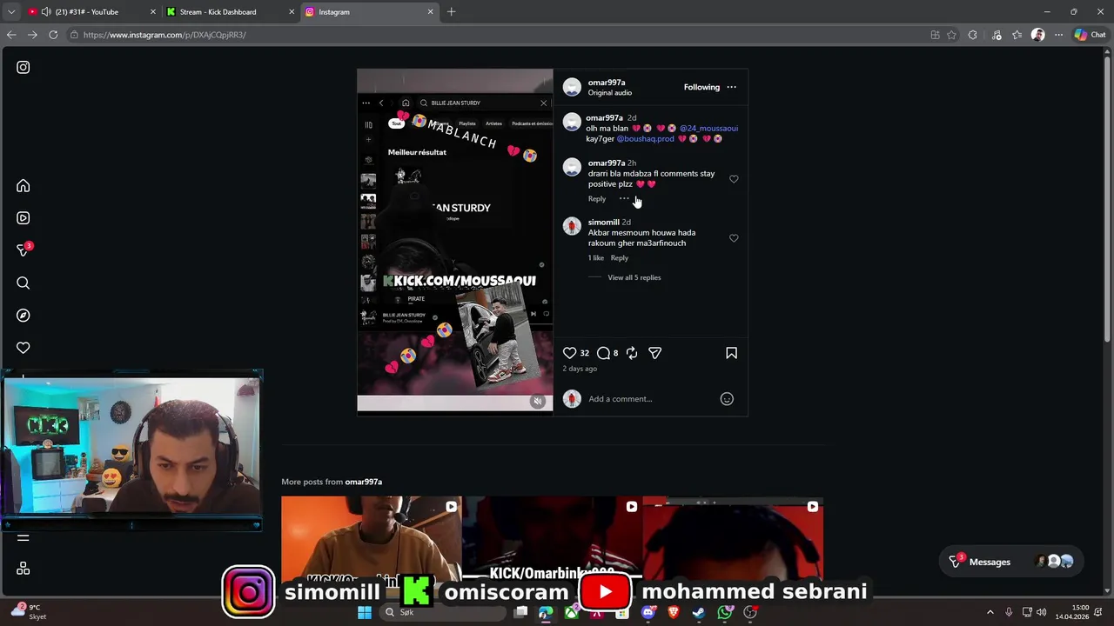This screenshot has width=1114, height=626.
Task: Open the tab search dropdown arrow
Action: coord(10,12)
